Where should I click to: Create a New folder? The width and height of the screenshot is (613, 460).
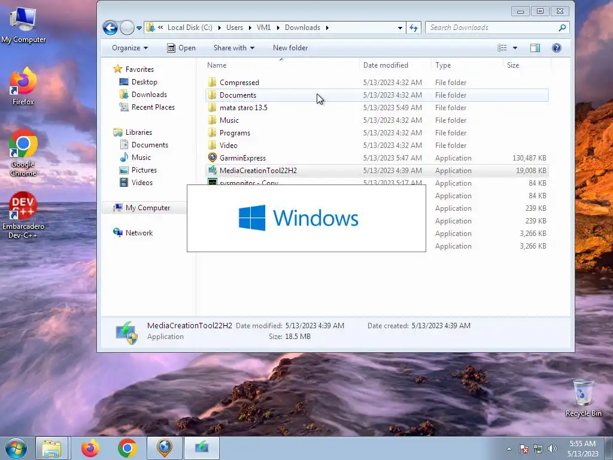point(290,48)
